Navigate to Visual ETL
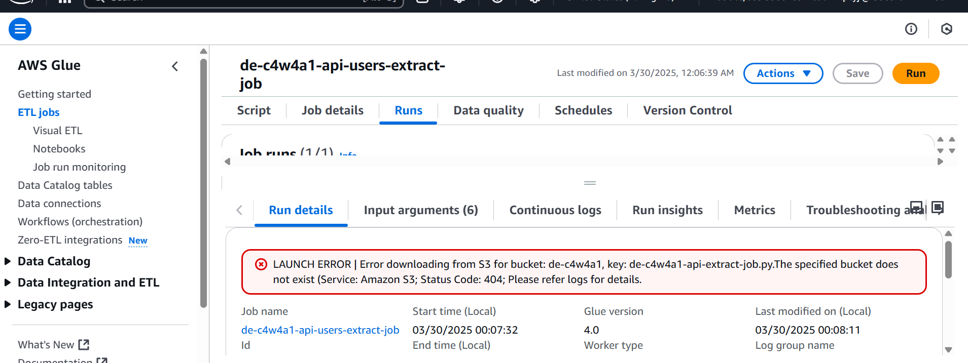This screenshot has height=363, width=968. coord(57,131)
